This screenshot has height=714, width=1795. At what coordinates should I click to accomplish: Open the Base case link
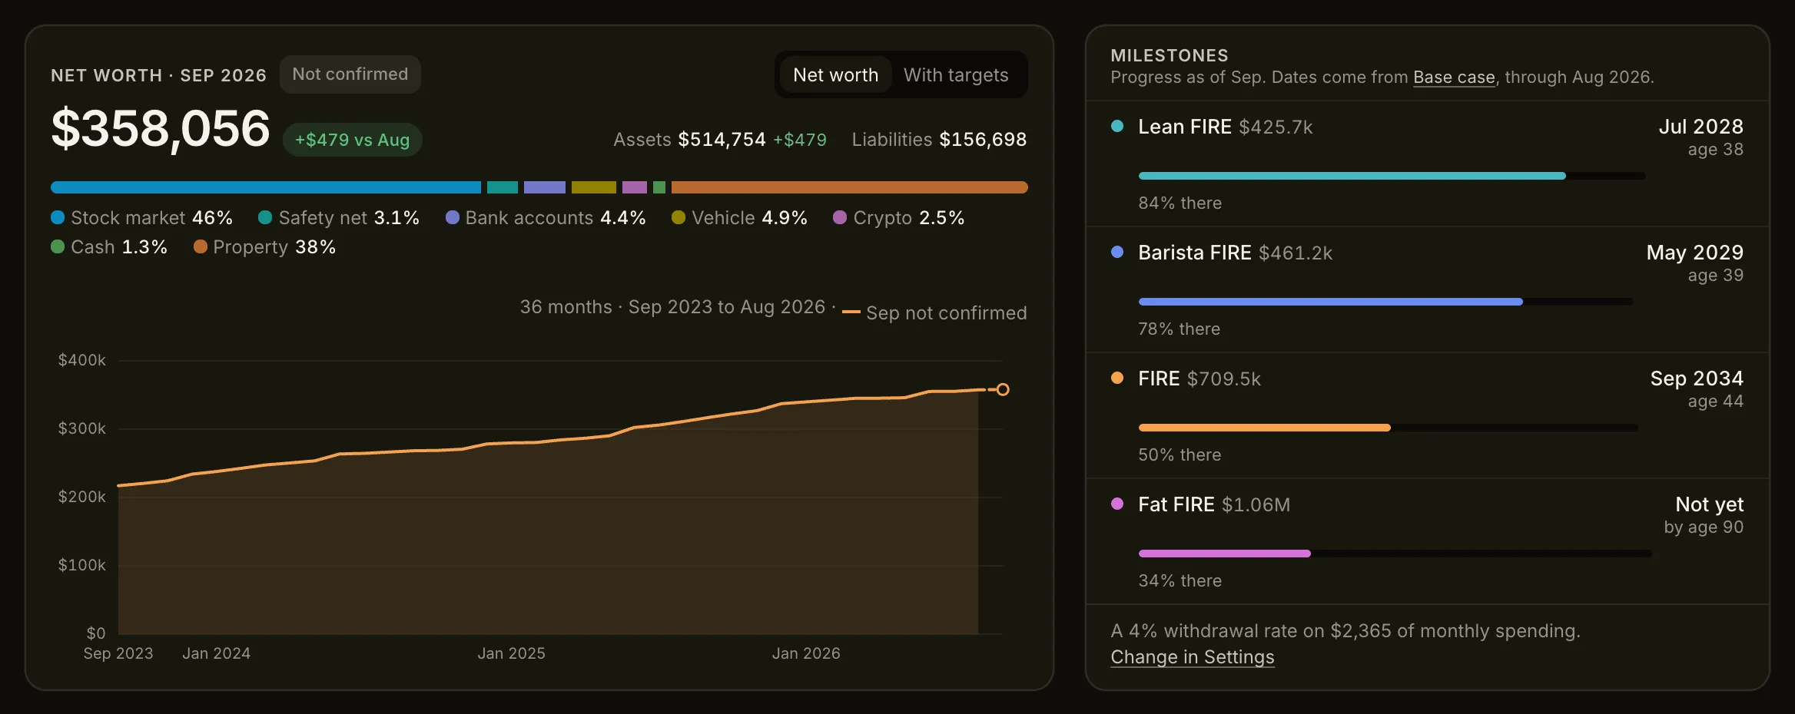(x=1454, y=78)
